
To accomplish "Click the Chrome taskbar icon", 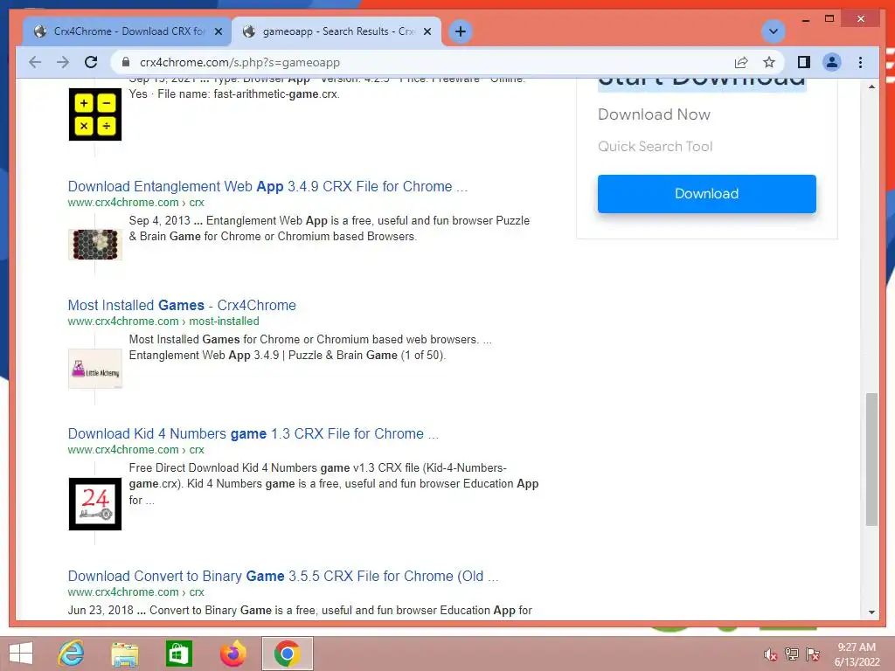I will tap(287, 654).
